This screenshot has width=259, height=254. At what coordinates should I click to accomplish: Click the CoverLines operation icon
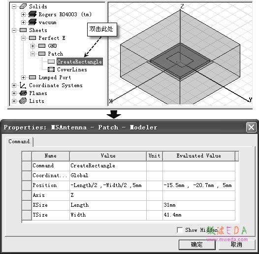click(x=51, y=69)
